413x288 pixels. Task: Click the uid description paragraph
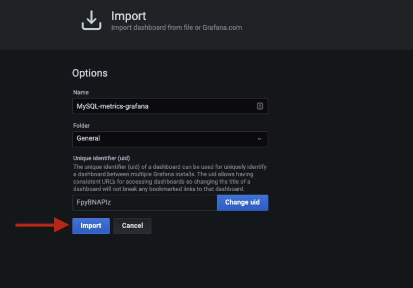click(x=170, y=178)
